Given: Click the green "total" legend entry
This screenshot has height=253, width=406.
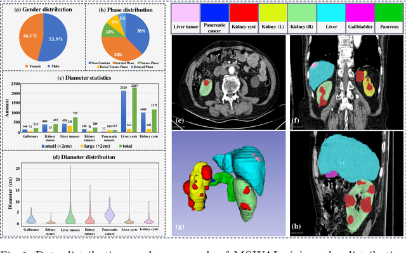Looking at the screenshot, I should click(x=126, y=146).
